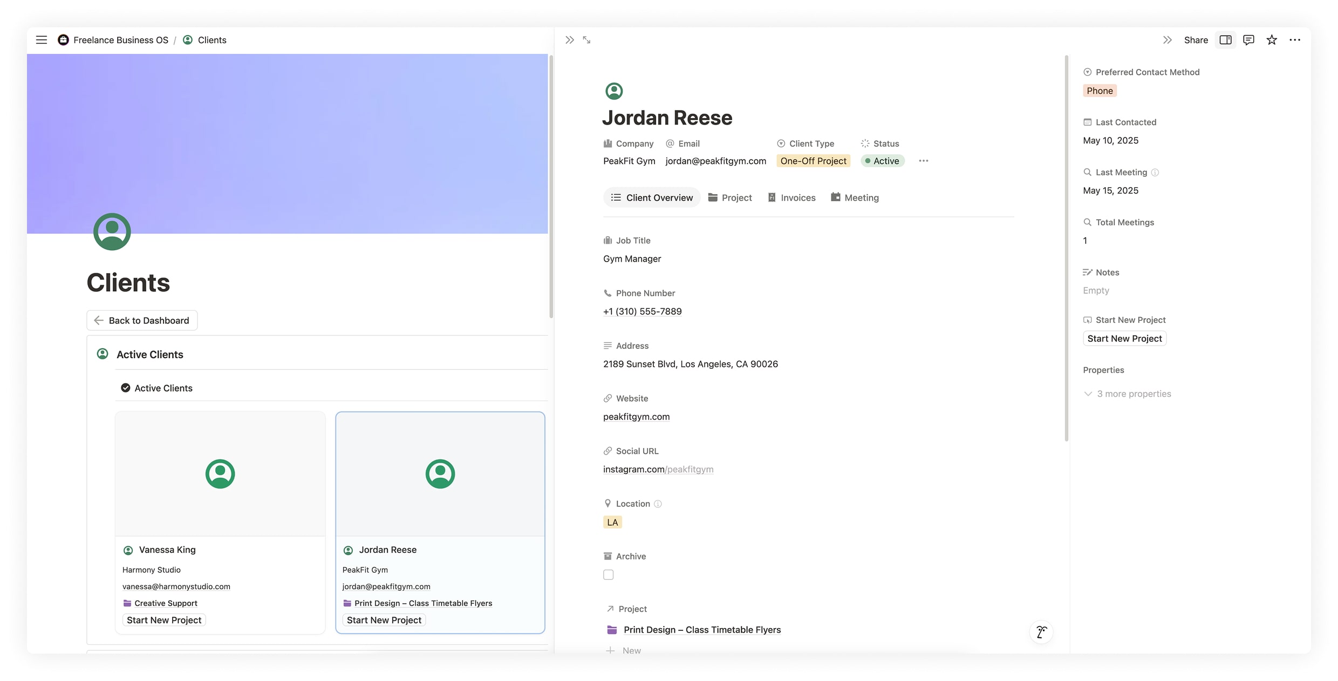Click the Phone contact method tag
Image resolution: width=1338 pixels, height=681 pixels.
(x=1100, y=91)
